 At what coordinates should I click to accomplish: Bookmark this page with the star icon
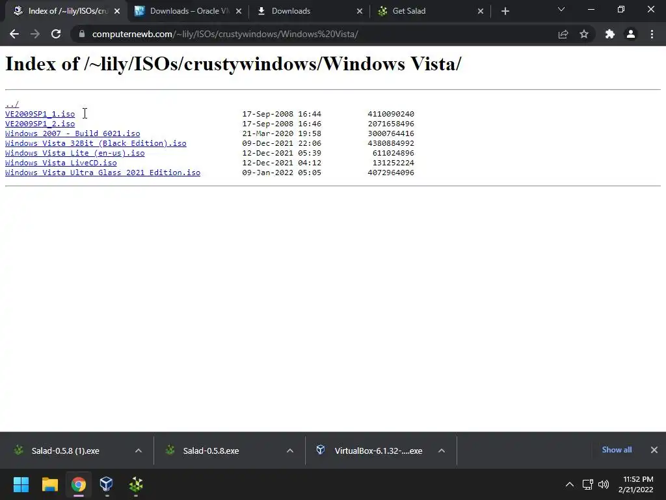tap(584, 34)
